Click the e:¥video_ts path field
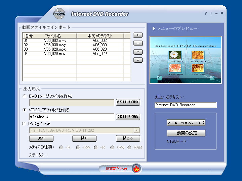242x181 pixels. point(72,117)
